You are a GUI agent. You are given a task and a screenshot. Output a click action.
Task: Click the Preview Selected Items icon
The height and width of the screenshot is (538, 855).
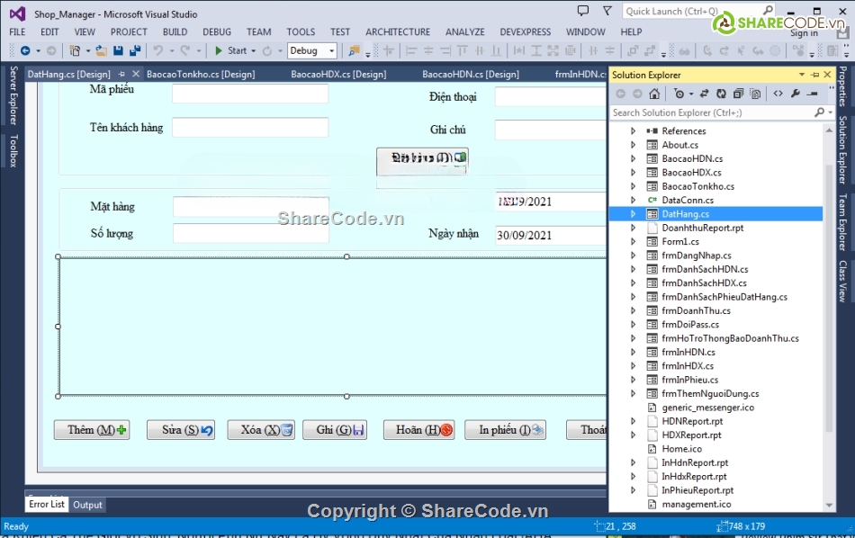[x=813, y=94]
